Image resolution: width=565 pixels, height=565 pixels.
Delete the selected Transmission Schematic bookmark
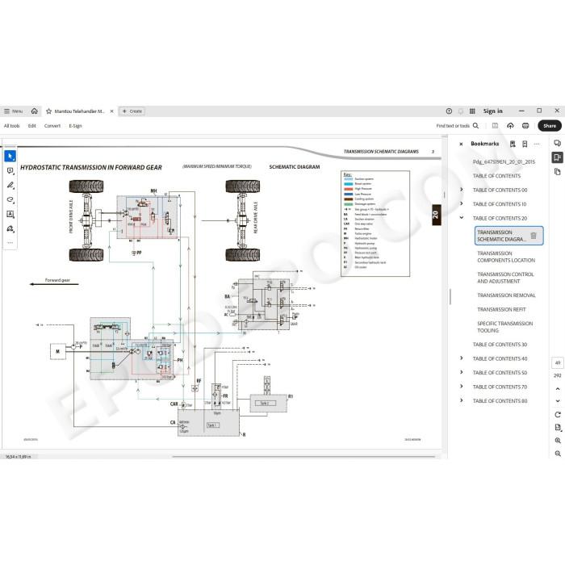tap(534, 236)
